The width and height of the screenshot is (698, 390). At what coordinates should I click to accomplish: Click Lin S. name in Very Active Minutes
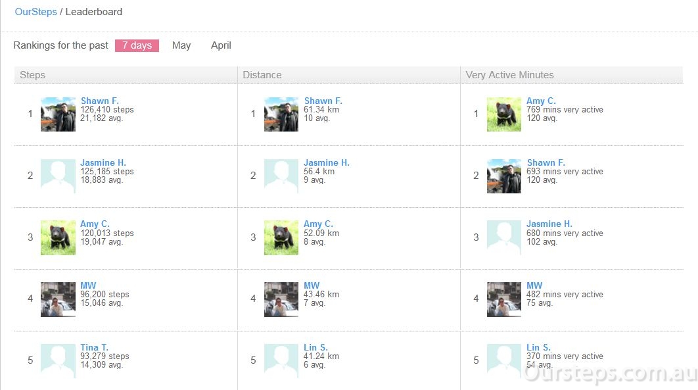(538, 347)
